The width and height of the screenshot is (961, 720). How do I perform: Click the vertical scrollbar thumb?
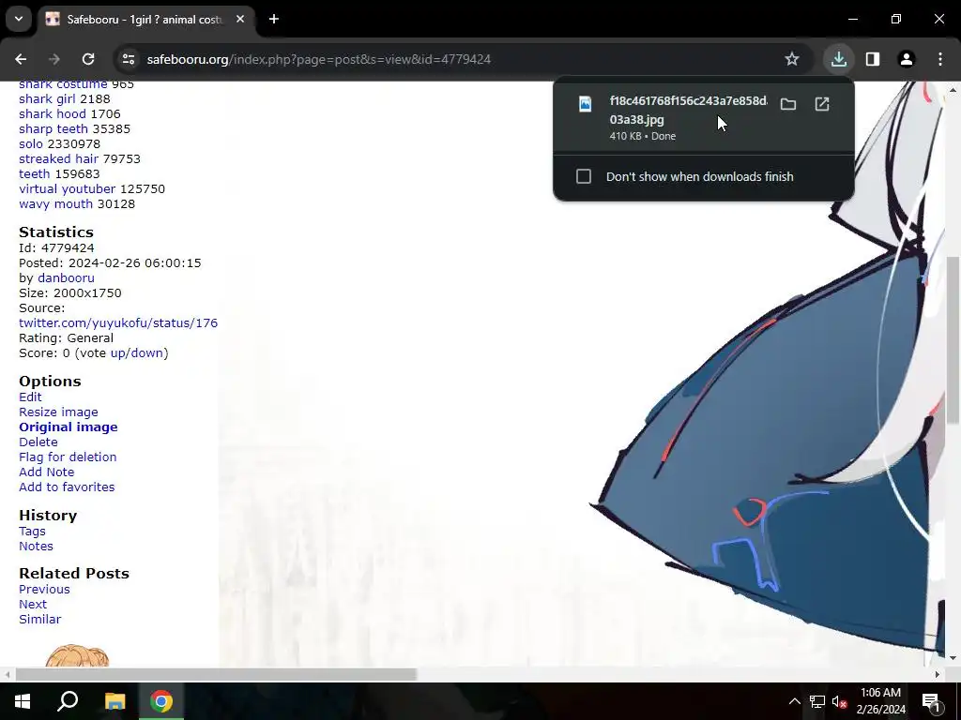click(x=953, y=339)
